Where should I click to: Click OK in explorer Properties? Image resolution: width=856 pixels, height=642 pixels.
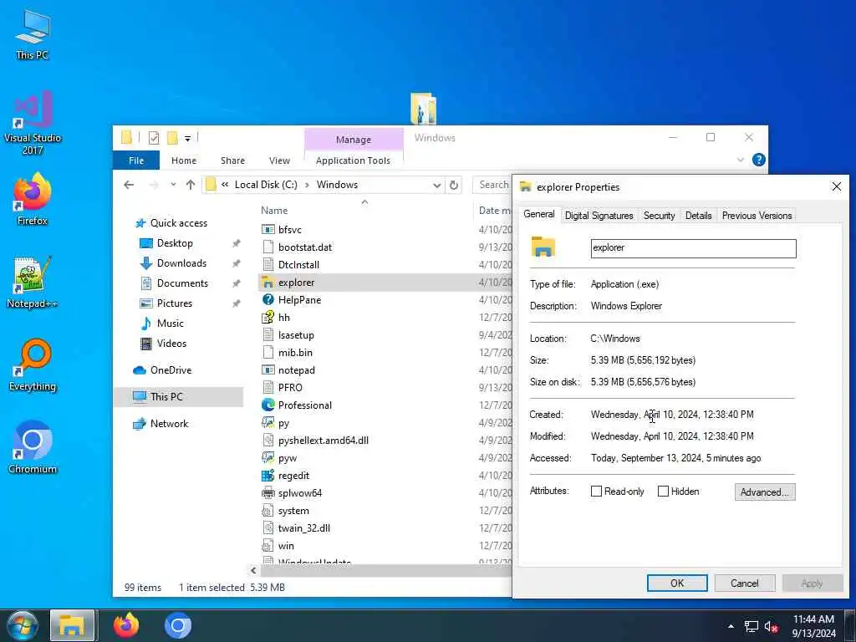click(677, 583)
